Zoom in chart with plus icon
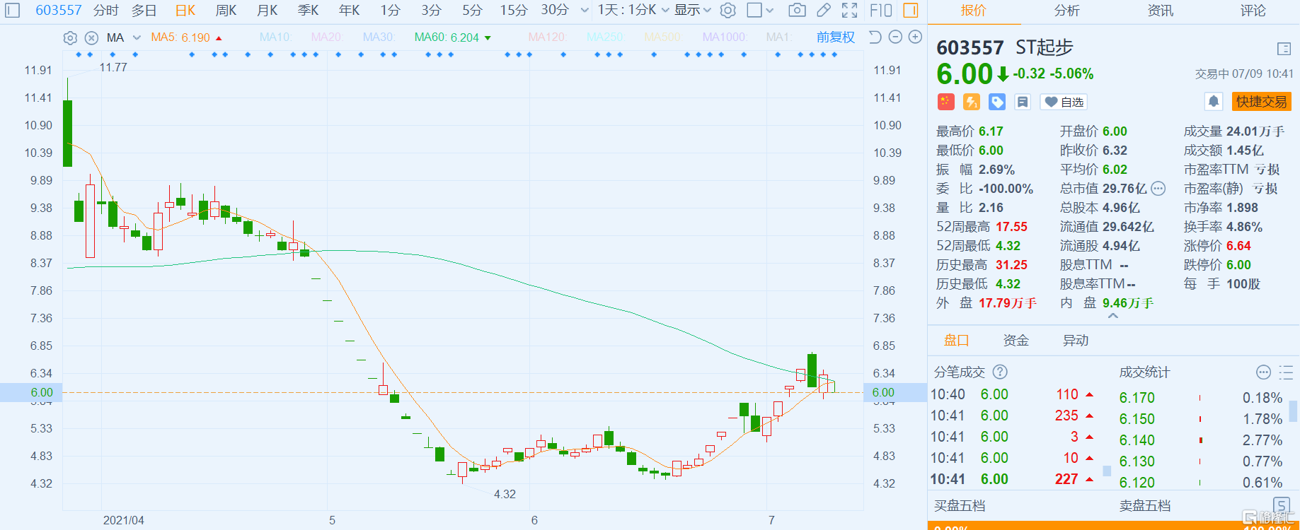 pos(915,37)
